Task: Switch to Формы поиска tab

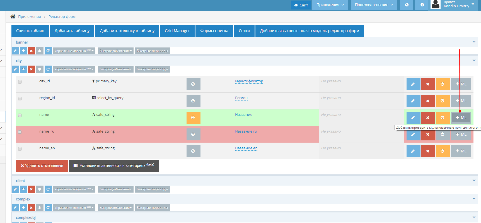Action: [x=214, y=31]
